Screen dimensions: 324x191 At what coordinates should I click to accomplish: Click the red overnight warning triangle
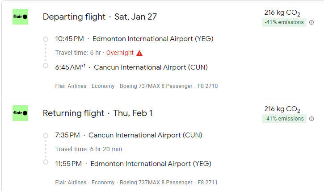pos(139,53)
